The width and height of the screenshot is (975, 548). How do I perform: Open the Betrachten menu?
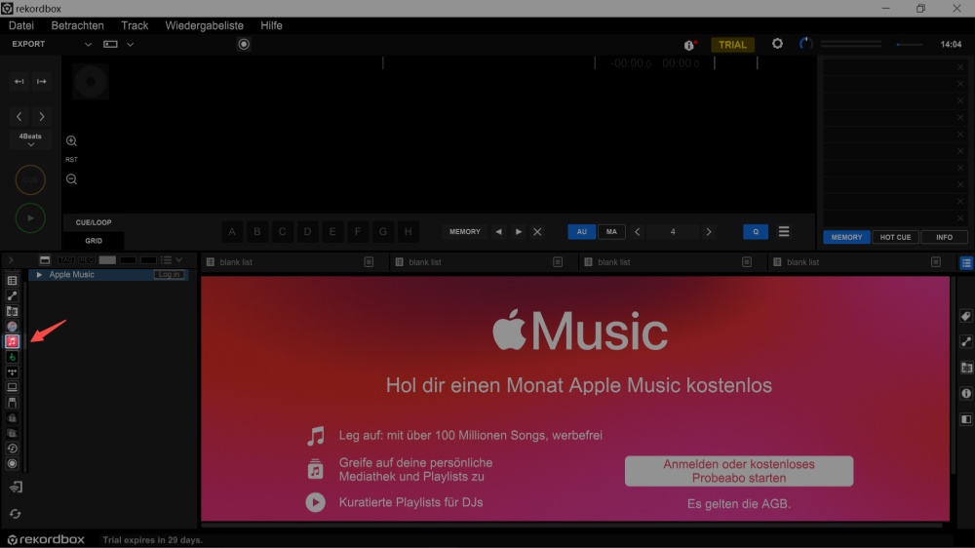tap(77, 25)
